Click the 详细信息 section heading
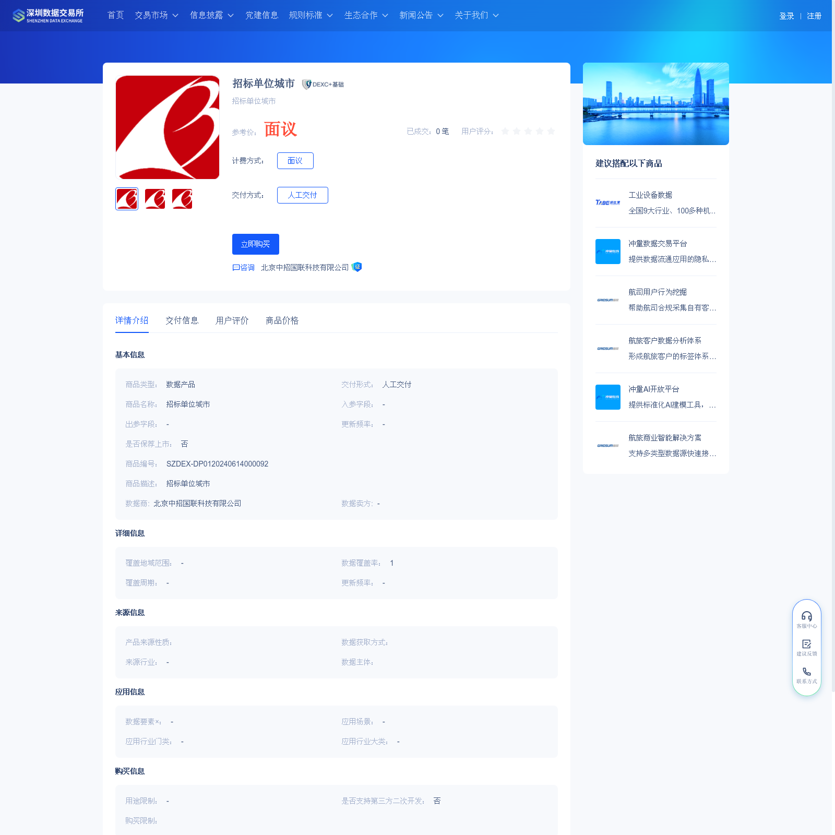Image resolution: width=835 pixels, height=835 pixels. (130, 533)
